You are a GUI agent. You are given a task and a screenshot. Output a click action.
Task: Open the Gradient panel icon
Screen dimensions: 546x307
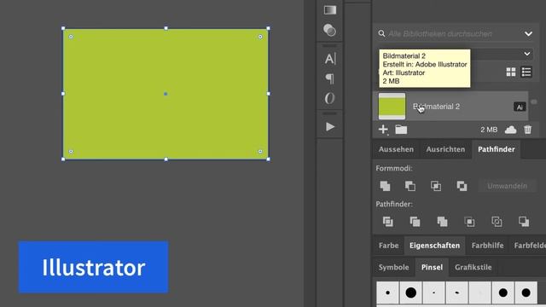tap(330, 10)
